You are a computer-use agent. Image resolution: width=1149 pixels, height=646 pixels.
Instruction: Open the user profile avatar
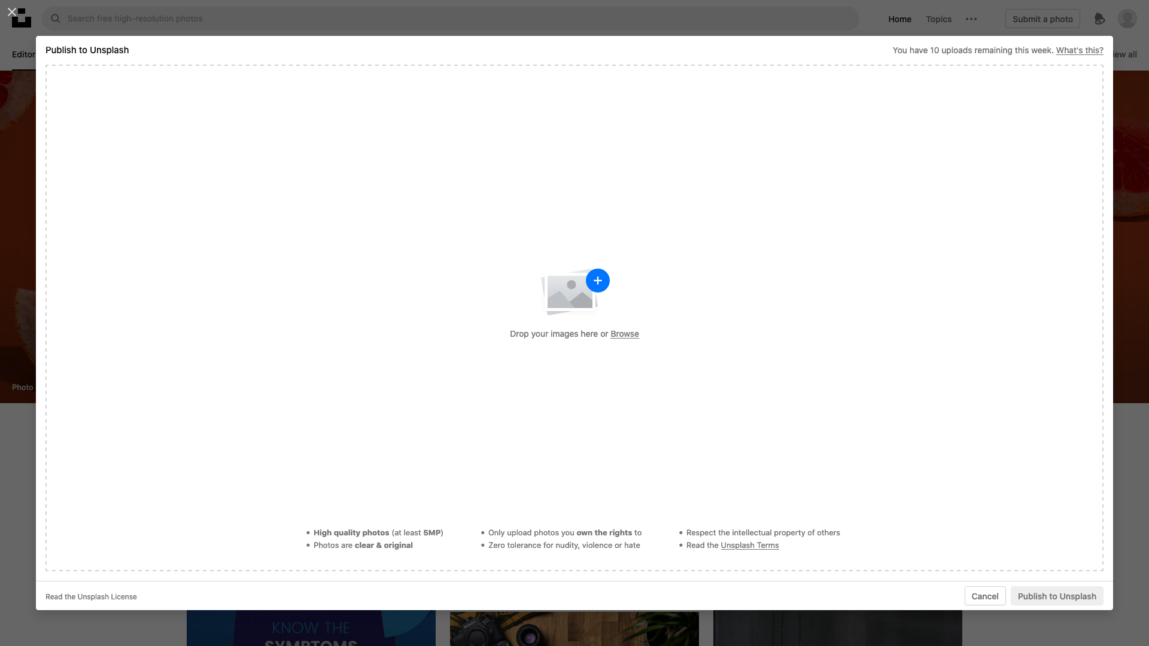tap(1127, 19)
